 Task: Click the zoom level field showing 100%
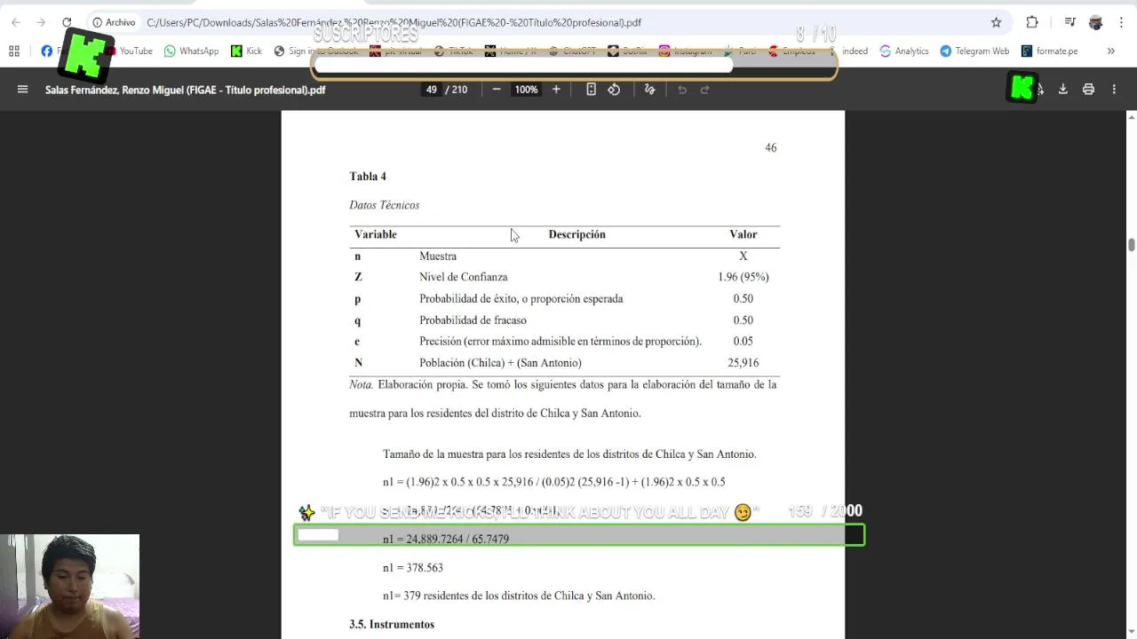(526, 90)
